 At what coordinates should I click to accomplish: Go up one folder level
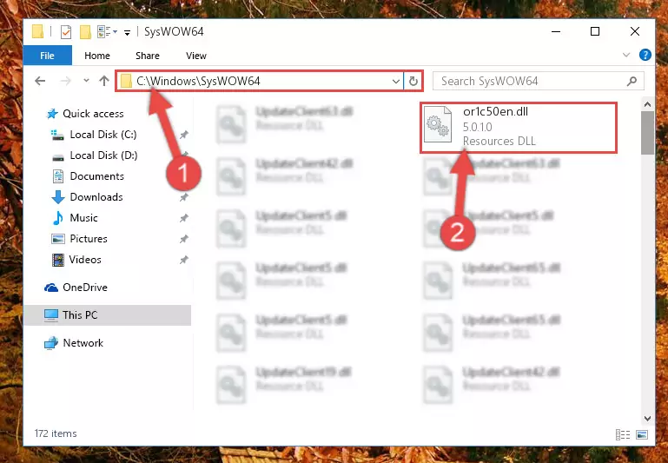[x=104, y=81]
